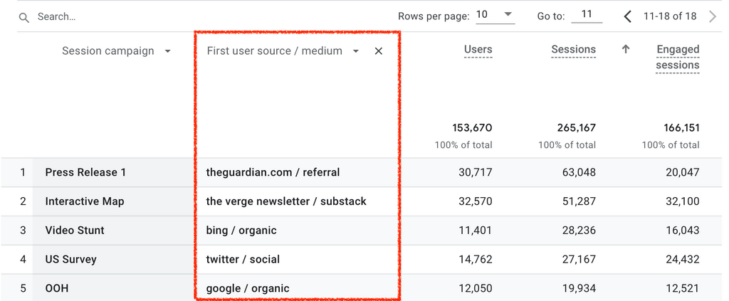This screenshot has width=729, height=301.
Task: Click the sort arrow beside Engaged sessions
Action: coord(626,50)
